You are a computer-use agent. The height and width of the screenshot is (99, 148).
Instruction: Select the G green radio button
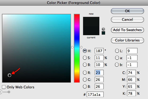pyautogui.click(x=85, y=80)
